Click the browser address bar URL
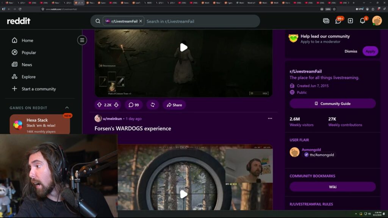This screenshot has height=218, width=388. pyautogui.click(x=61, y=9)
